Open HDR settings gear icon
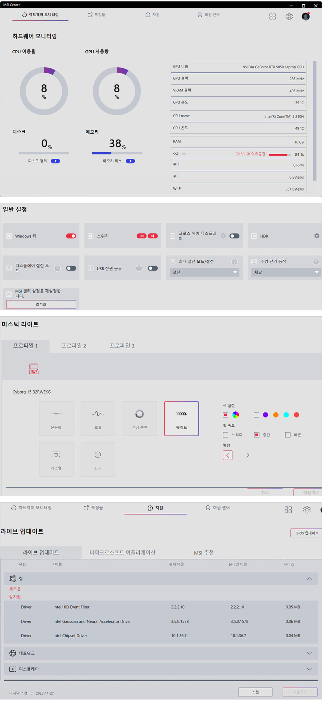Image resolution: width=322 pixels, height=701 pixels. pyautogui.click(x=317, y=236)
